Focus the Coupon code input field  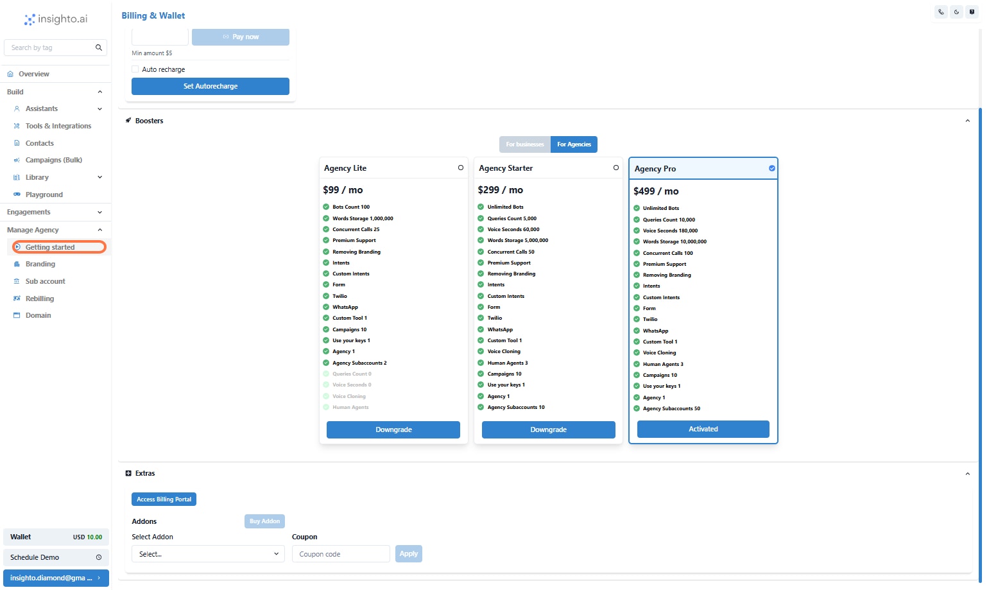[x=341, y=554]
